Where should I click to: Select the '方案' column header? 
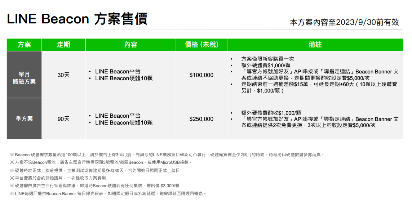(x=24, y=45)
